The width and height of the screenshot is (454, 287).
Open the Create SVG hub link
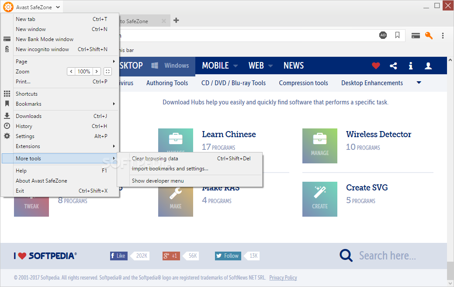(367, 187)
